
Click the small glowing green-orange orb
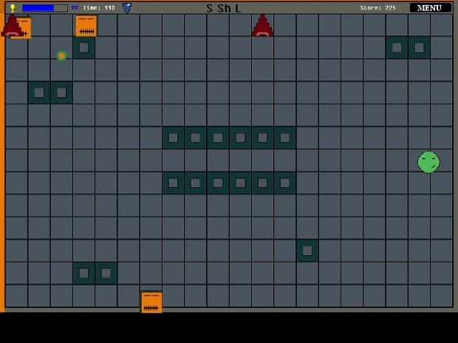tap(62, 56)
